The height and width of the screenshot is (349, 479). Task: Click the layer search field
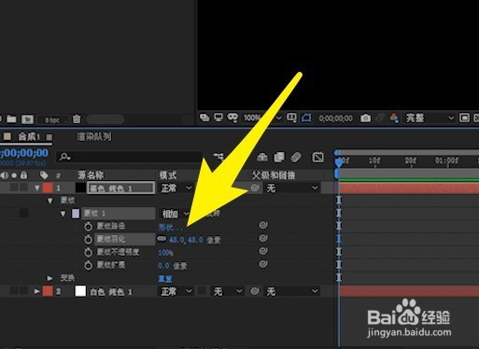coord(129,157)
